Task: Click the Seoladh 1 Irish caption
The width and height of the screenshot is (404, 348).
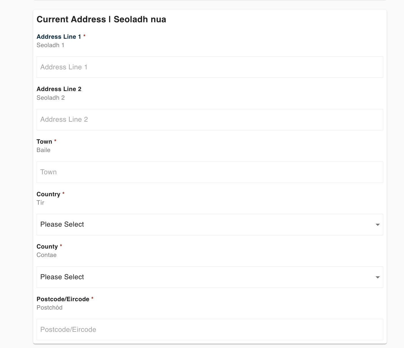Action: (50, 45)
